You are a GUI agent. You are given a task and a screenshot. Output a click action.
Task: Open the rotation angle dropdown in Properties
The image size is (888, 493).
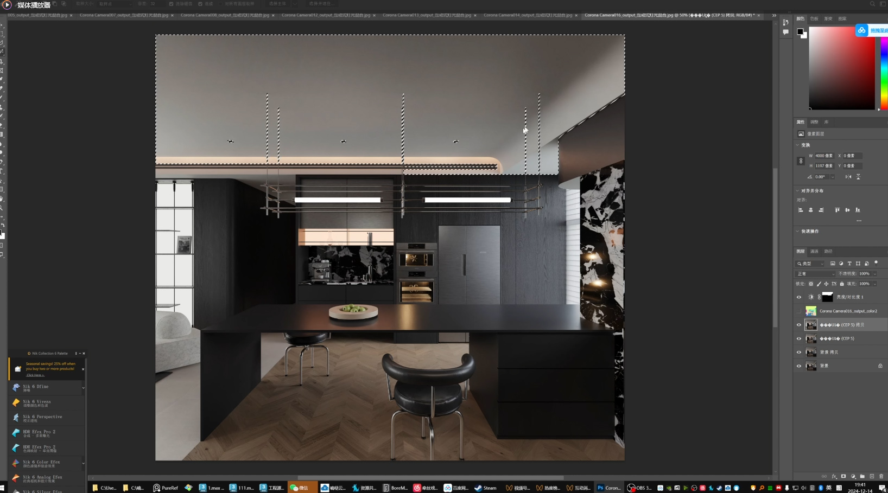833,177
